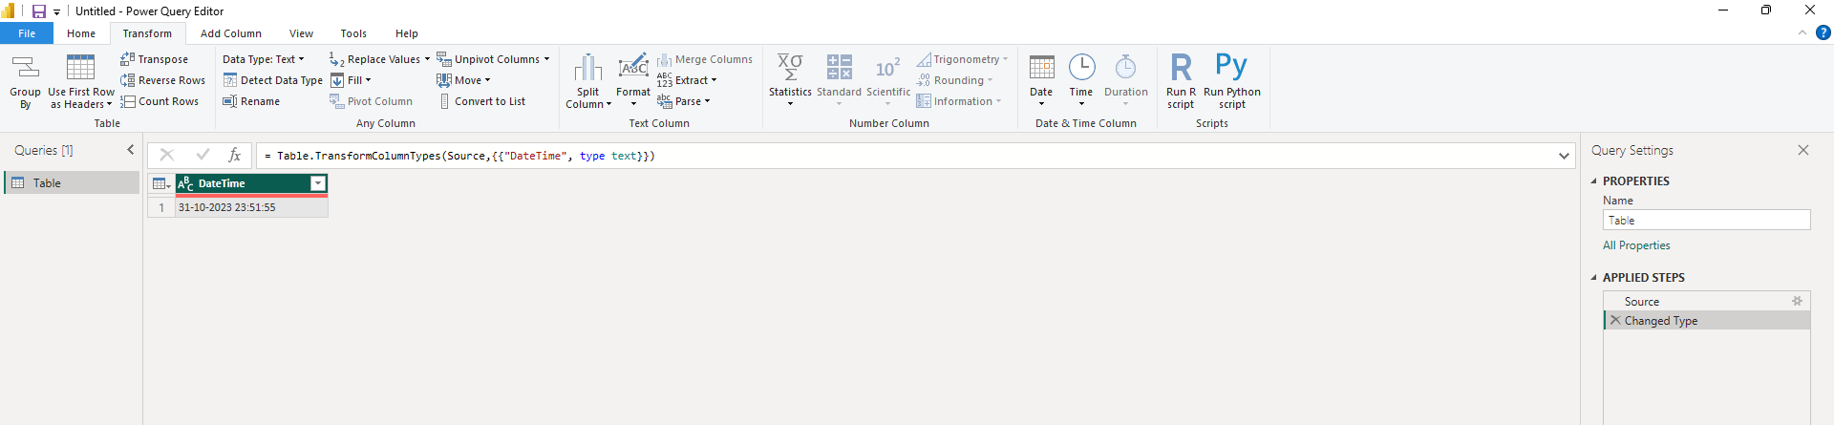Open the Statistics menu
The image size is (1834, 425).
(x=790, y=82)
